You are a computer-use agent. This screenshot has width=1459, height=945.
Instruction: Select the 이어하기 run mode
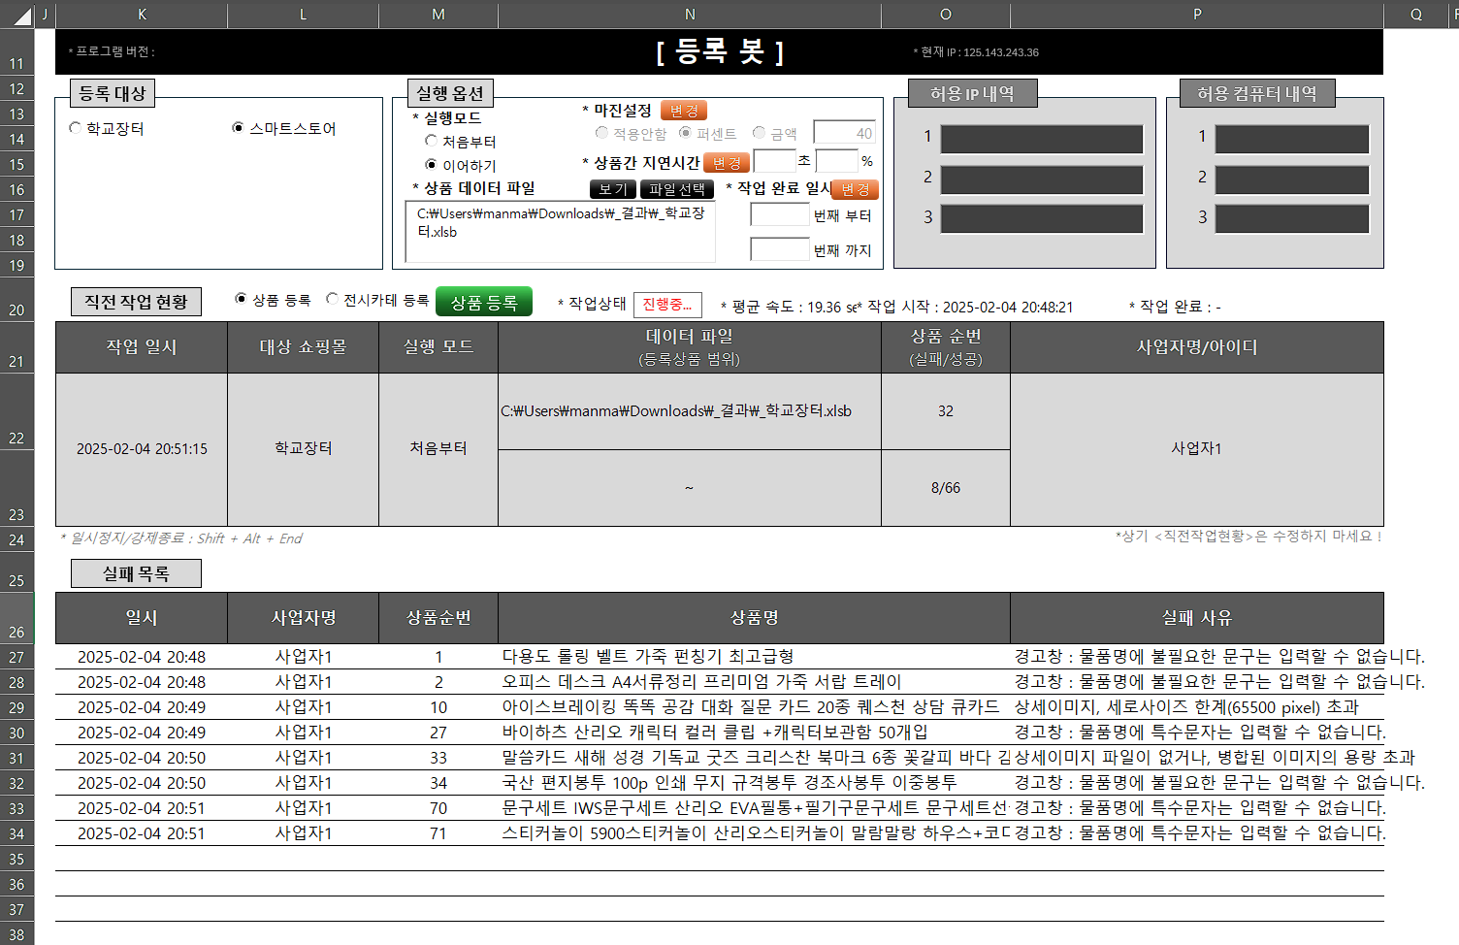click(431, 165)
